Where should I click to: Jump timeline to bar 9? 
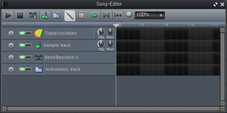(167, 25)
